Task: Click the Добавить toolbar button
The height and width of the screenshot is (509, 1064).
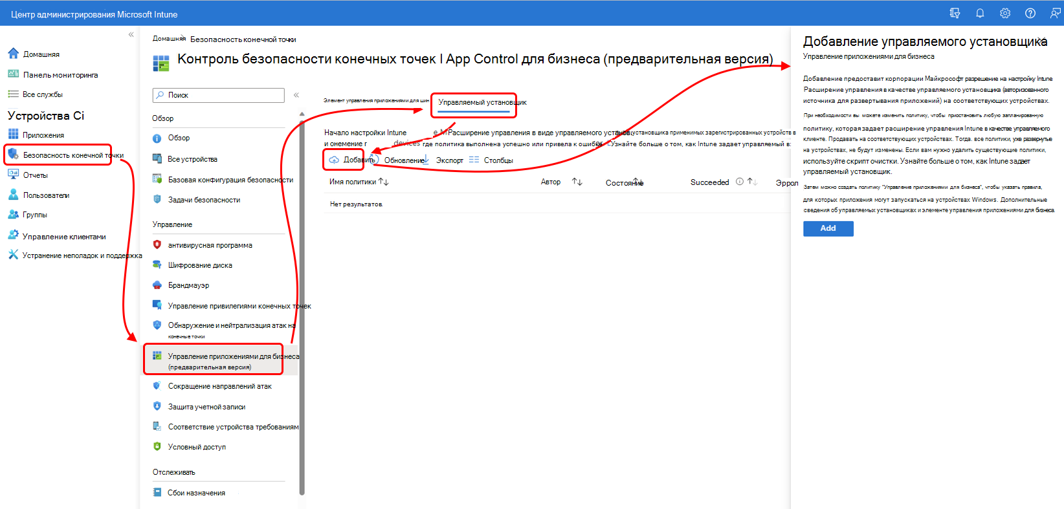Action: tap(353, 160)
